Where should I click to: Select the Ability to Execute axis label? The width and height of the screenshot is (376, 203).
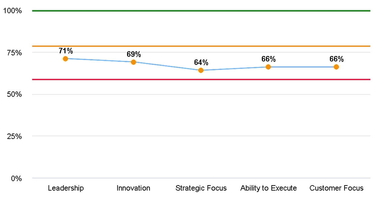(268, 188)
